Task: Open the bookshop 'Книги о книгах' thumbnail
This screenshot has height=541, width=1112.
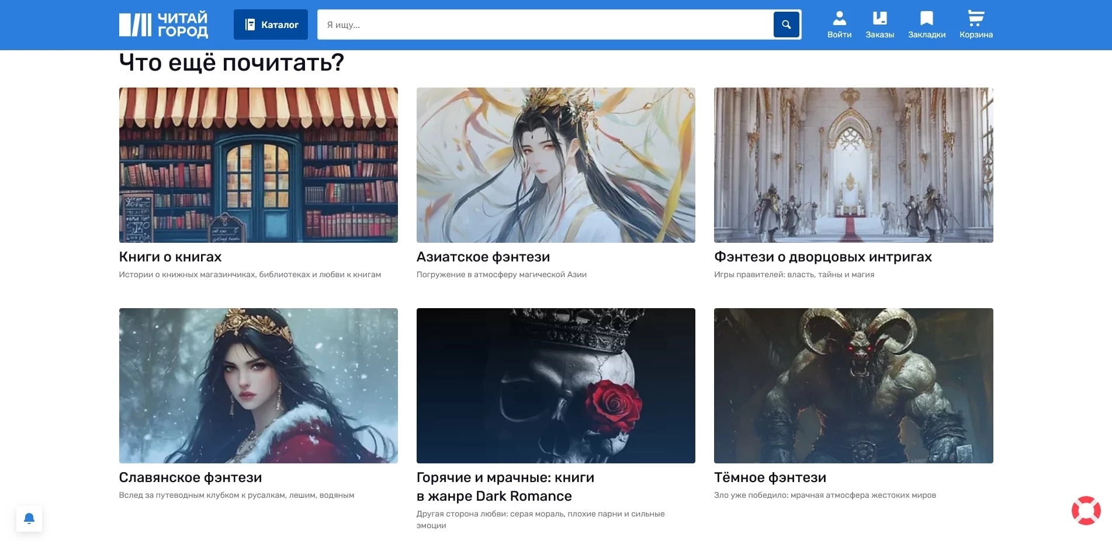Action: [x=258, y=165]
